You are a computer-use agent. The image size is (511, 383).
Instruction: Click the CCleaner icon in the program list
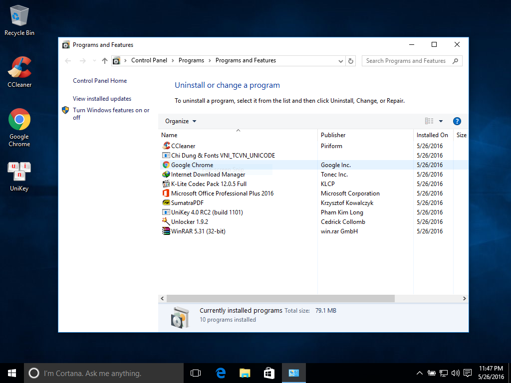pyautogui.click(x=166, y=146)
